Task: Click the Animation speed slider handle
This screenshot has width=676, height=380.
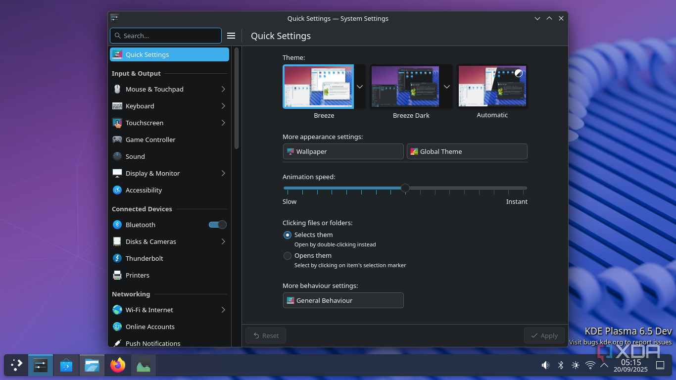Action: pyautogui.click(x=405, y=188)
